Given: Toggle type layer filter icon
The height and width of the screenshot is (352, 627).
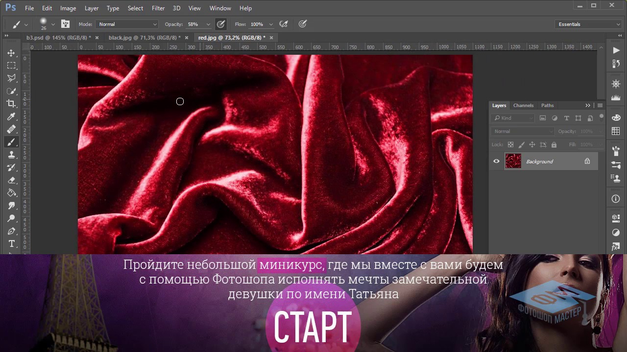Looking at the screenshot, I should (x=566, y=118).
